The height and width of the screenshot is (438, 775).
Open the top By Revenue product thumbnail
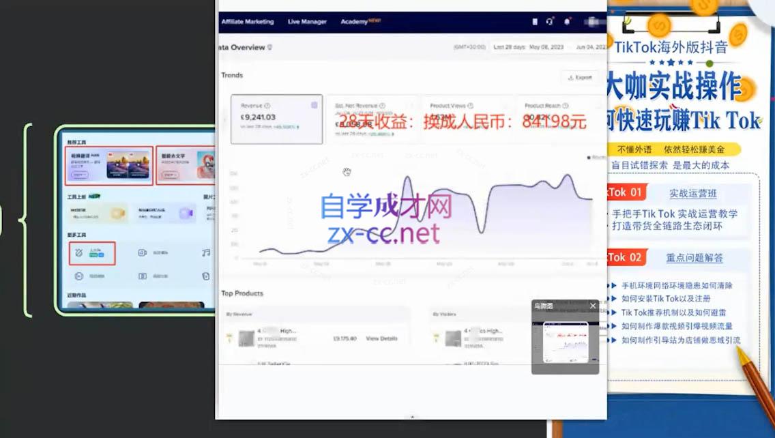point(246,338)
